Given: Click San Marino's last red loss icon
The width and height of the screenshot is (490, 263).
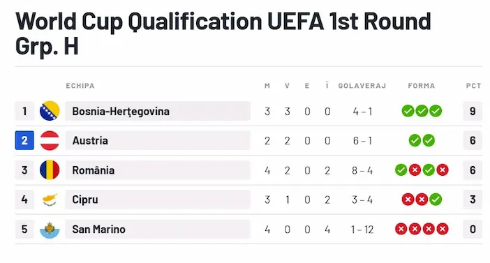Looking at the screenshot, I should pyautogui.click(x=443, y=229).
